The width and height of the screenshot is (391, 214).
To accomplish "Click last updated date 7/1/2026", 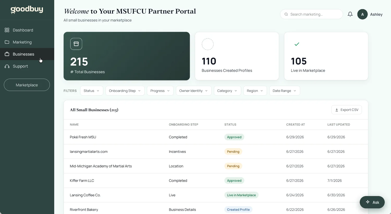I will (335, 181).
